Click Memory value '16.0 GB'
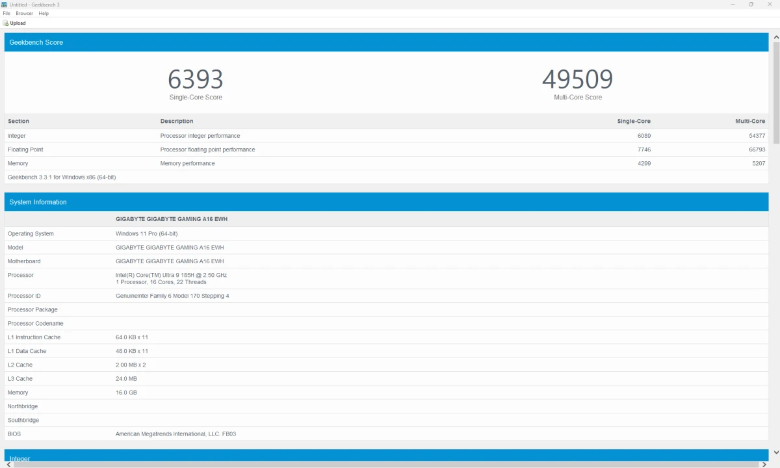 126,393
